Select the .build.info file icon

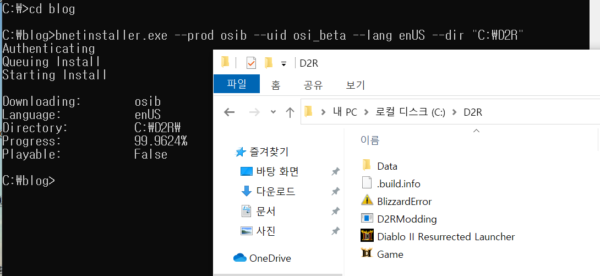pyautogui.click(x=367, y=183)
